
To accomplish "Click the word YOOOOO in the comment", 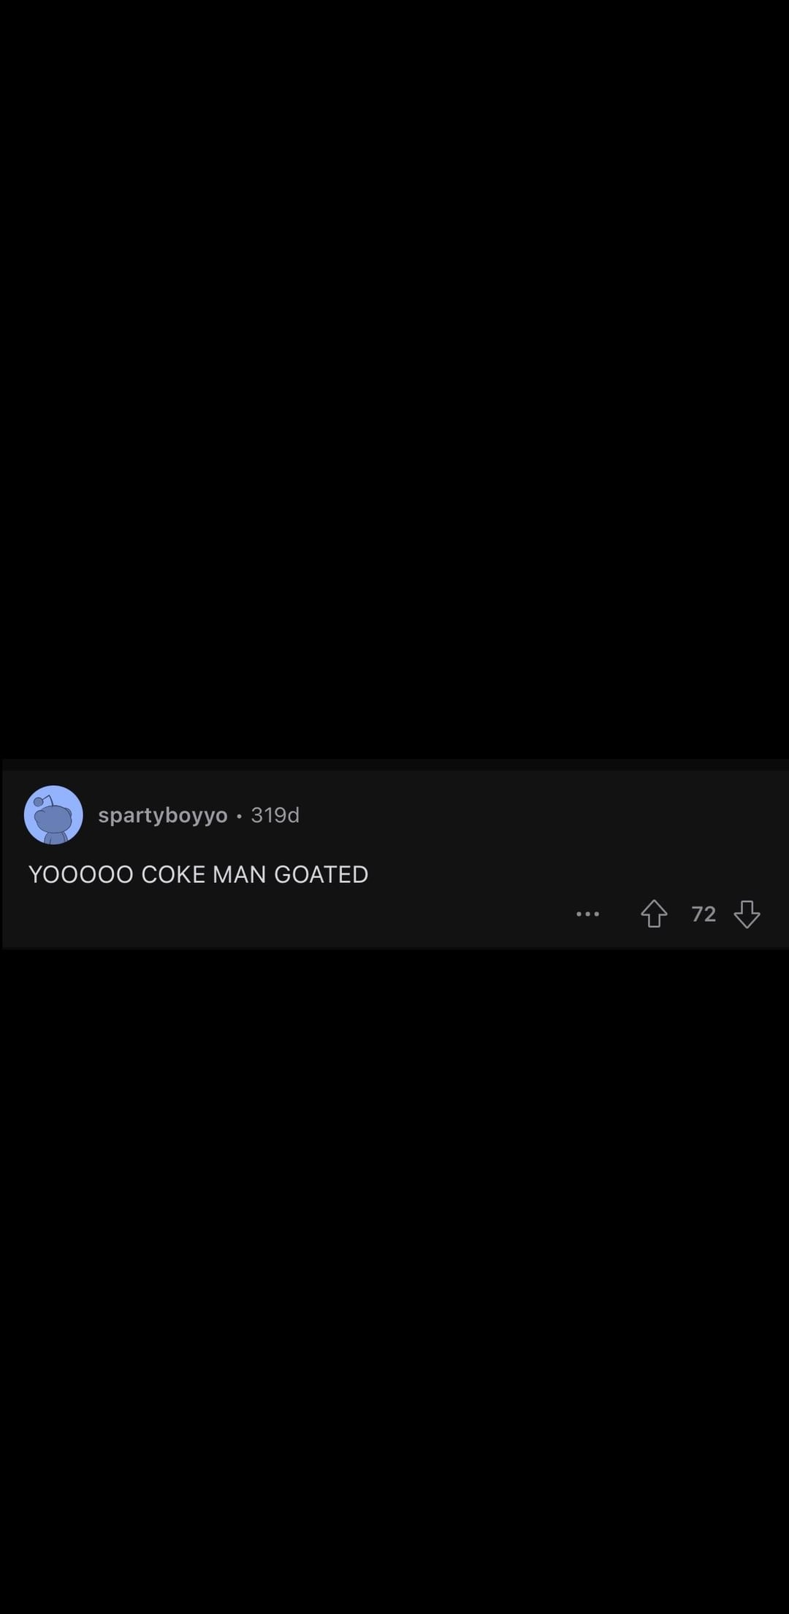I will tap(81, 874).
